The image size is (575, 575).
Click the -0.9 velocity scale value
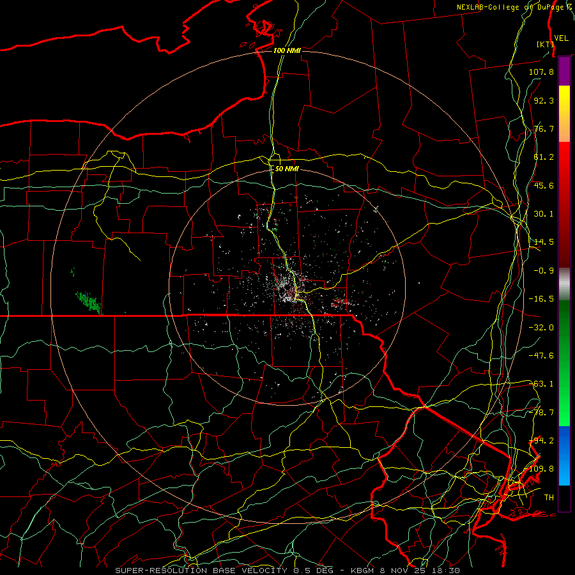click(x=544, y=271)
